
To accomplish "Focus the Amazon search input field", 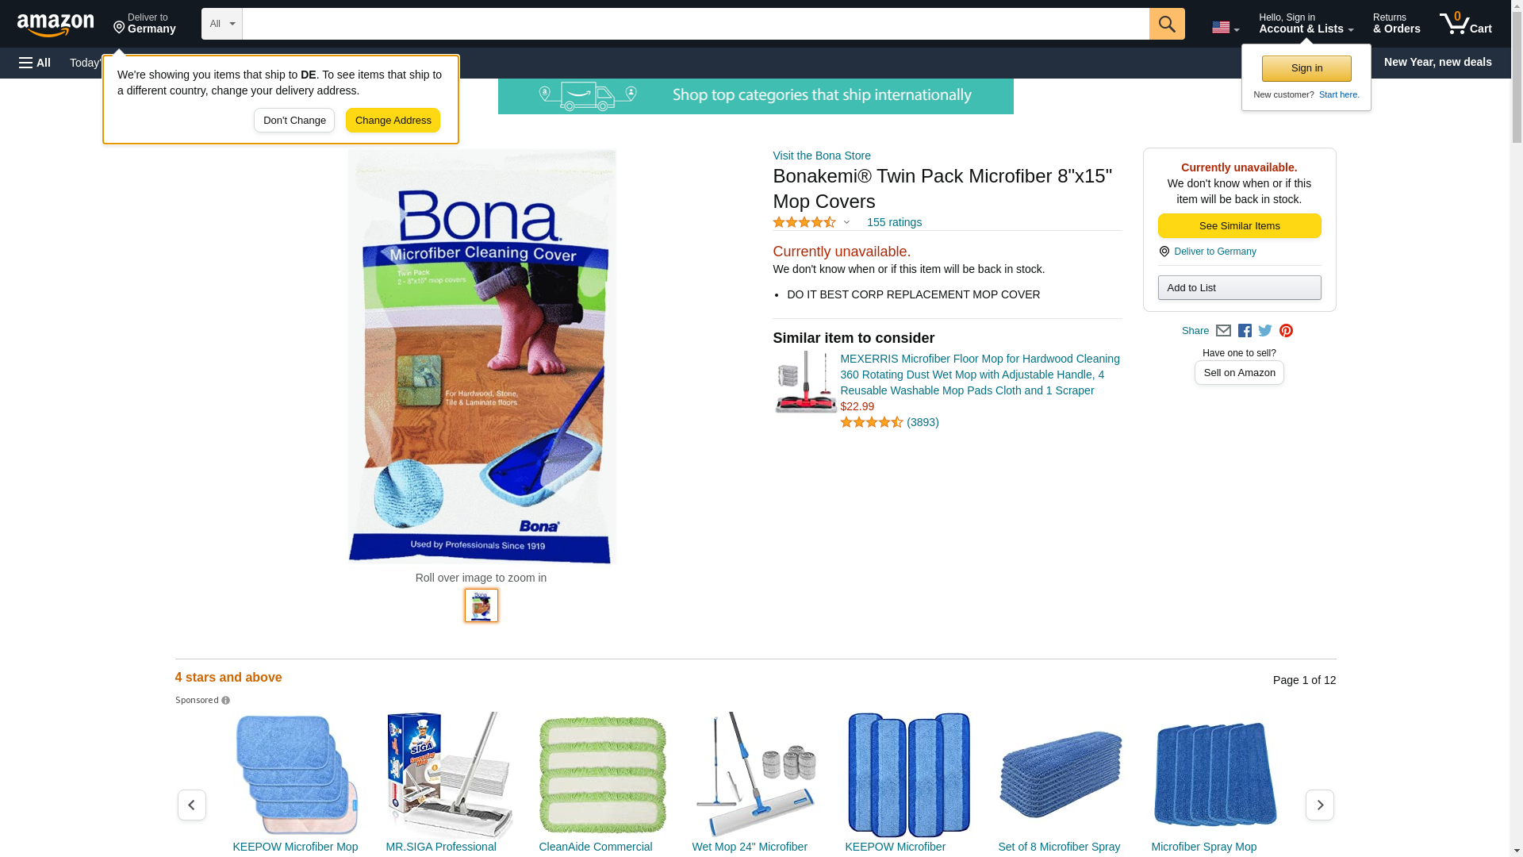I will tap(696, 24).
